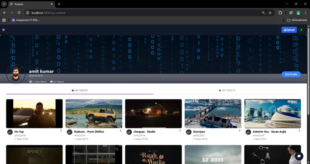Click the '@amit22414' channel handle

pyautogui.click(x=36, y=76)
